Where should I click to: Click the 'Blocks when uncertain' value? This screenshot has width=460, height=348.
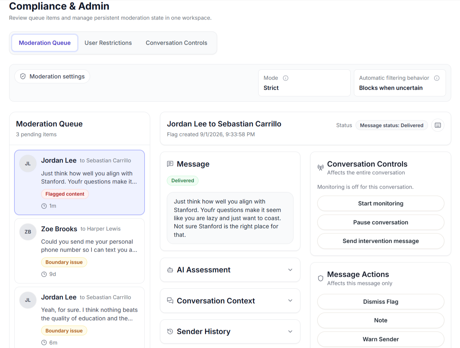(x=391, y=88)
